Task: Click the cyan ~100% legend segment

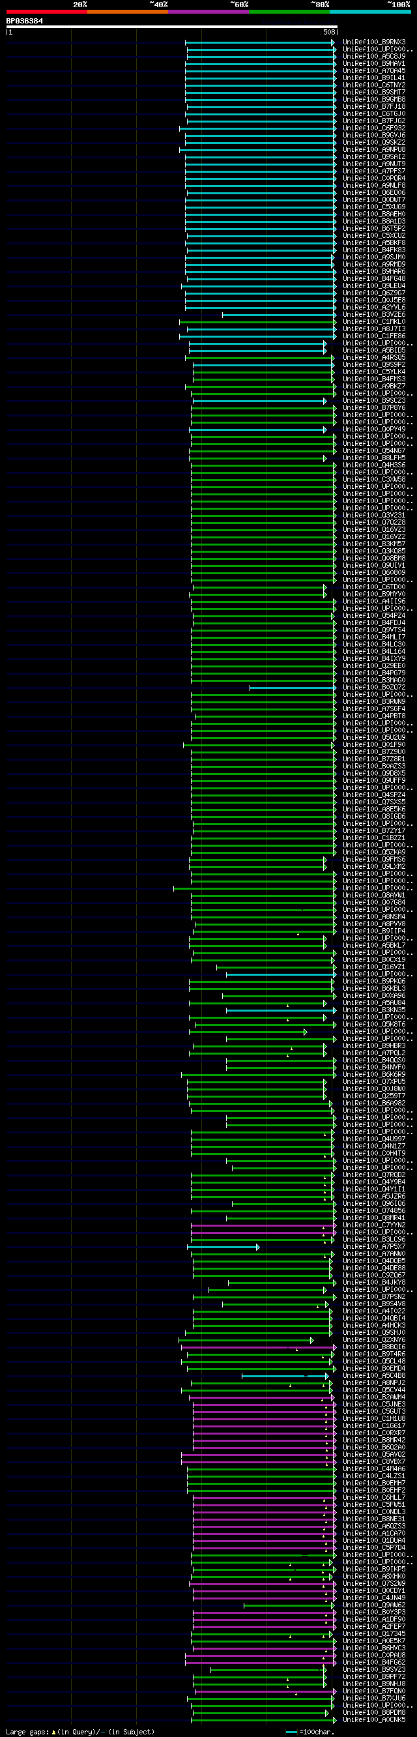Action: click(x=371, y=12)
